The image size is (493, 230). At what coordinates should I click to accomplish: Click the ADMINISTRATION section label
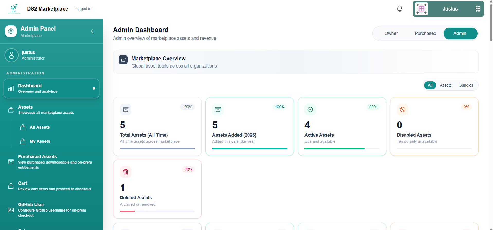(25, 73)
